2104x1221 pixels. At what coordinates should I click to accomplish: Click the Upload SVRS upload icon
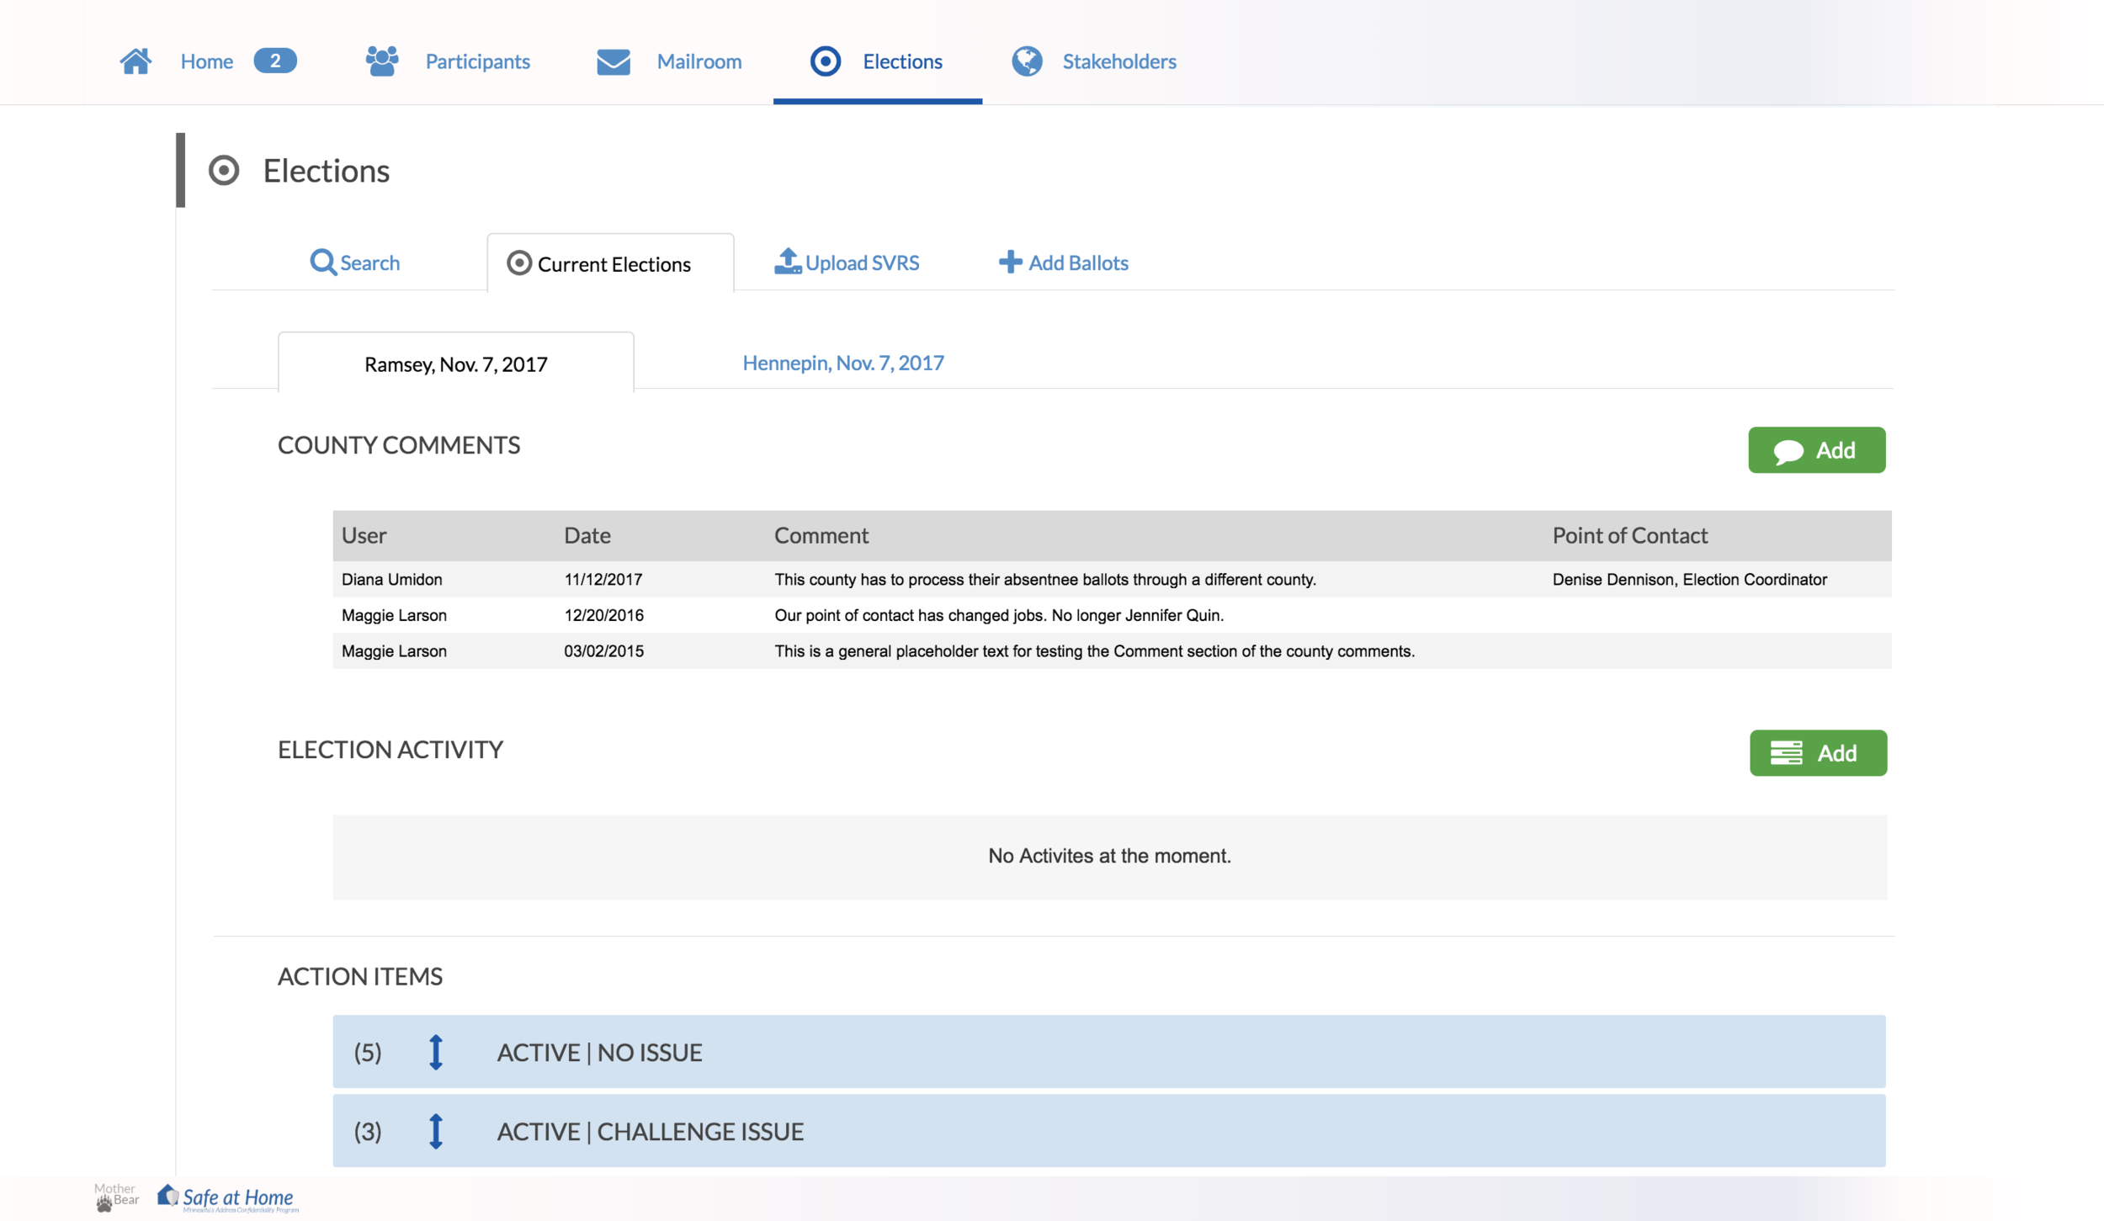pos(787,262)
